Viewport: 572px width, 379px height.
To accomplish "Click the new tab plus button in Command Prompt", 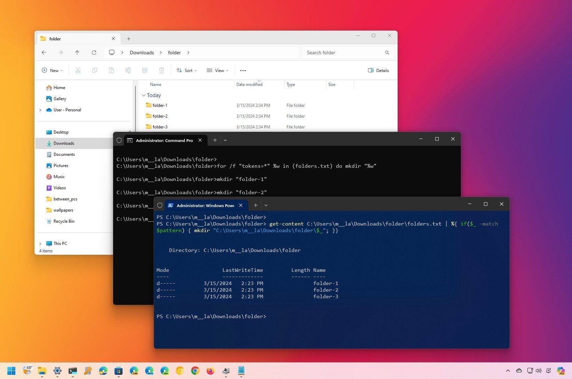I will pyautogui.click(x=215, y=140).
